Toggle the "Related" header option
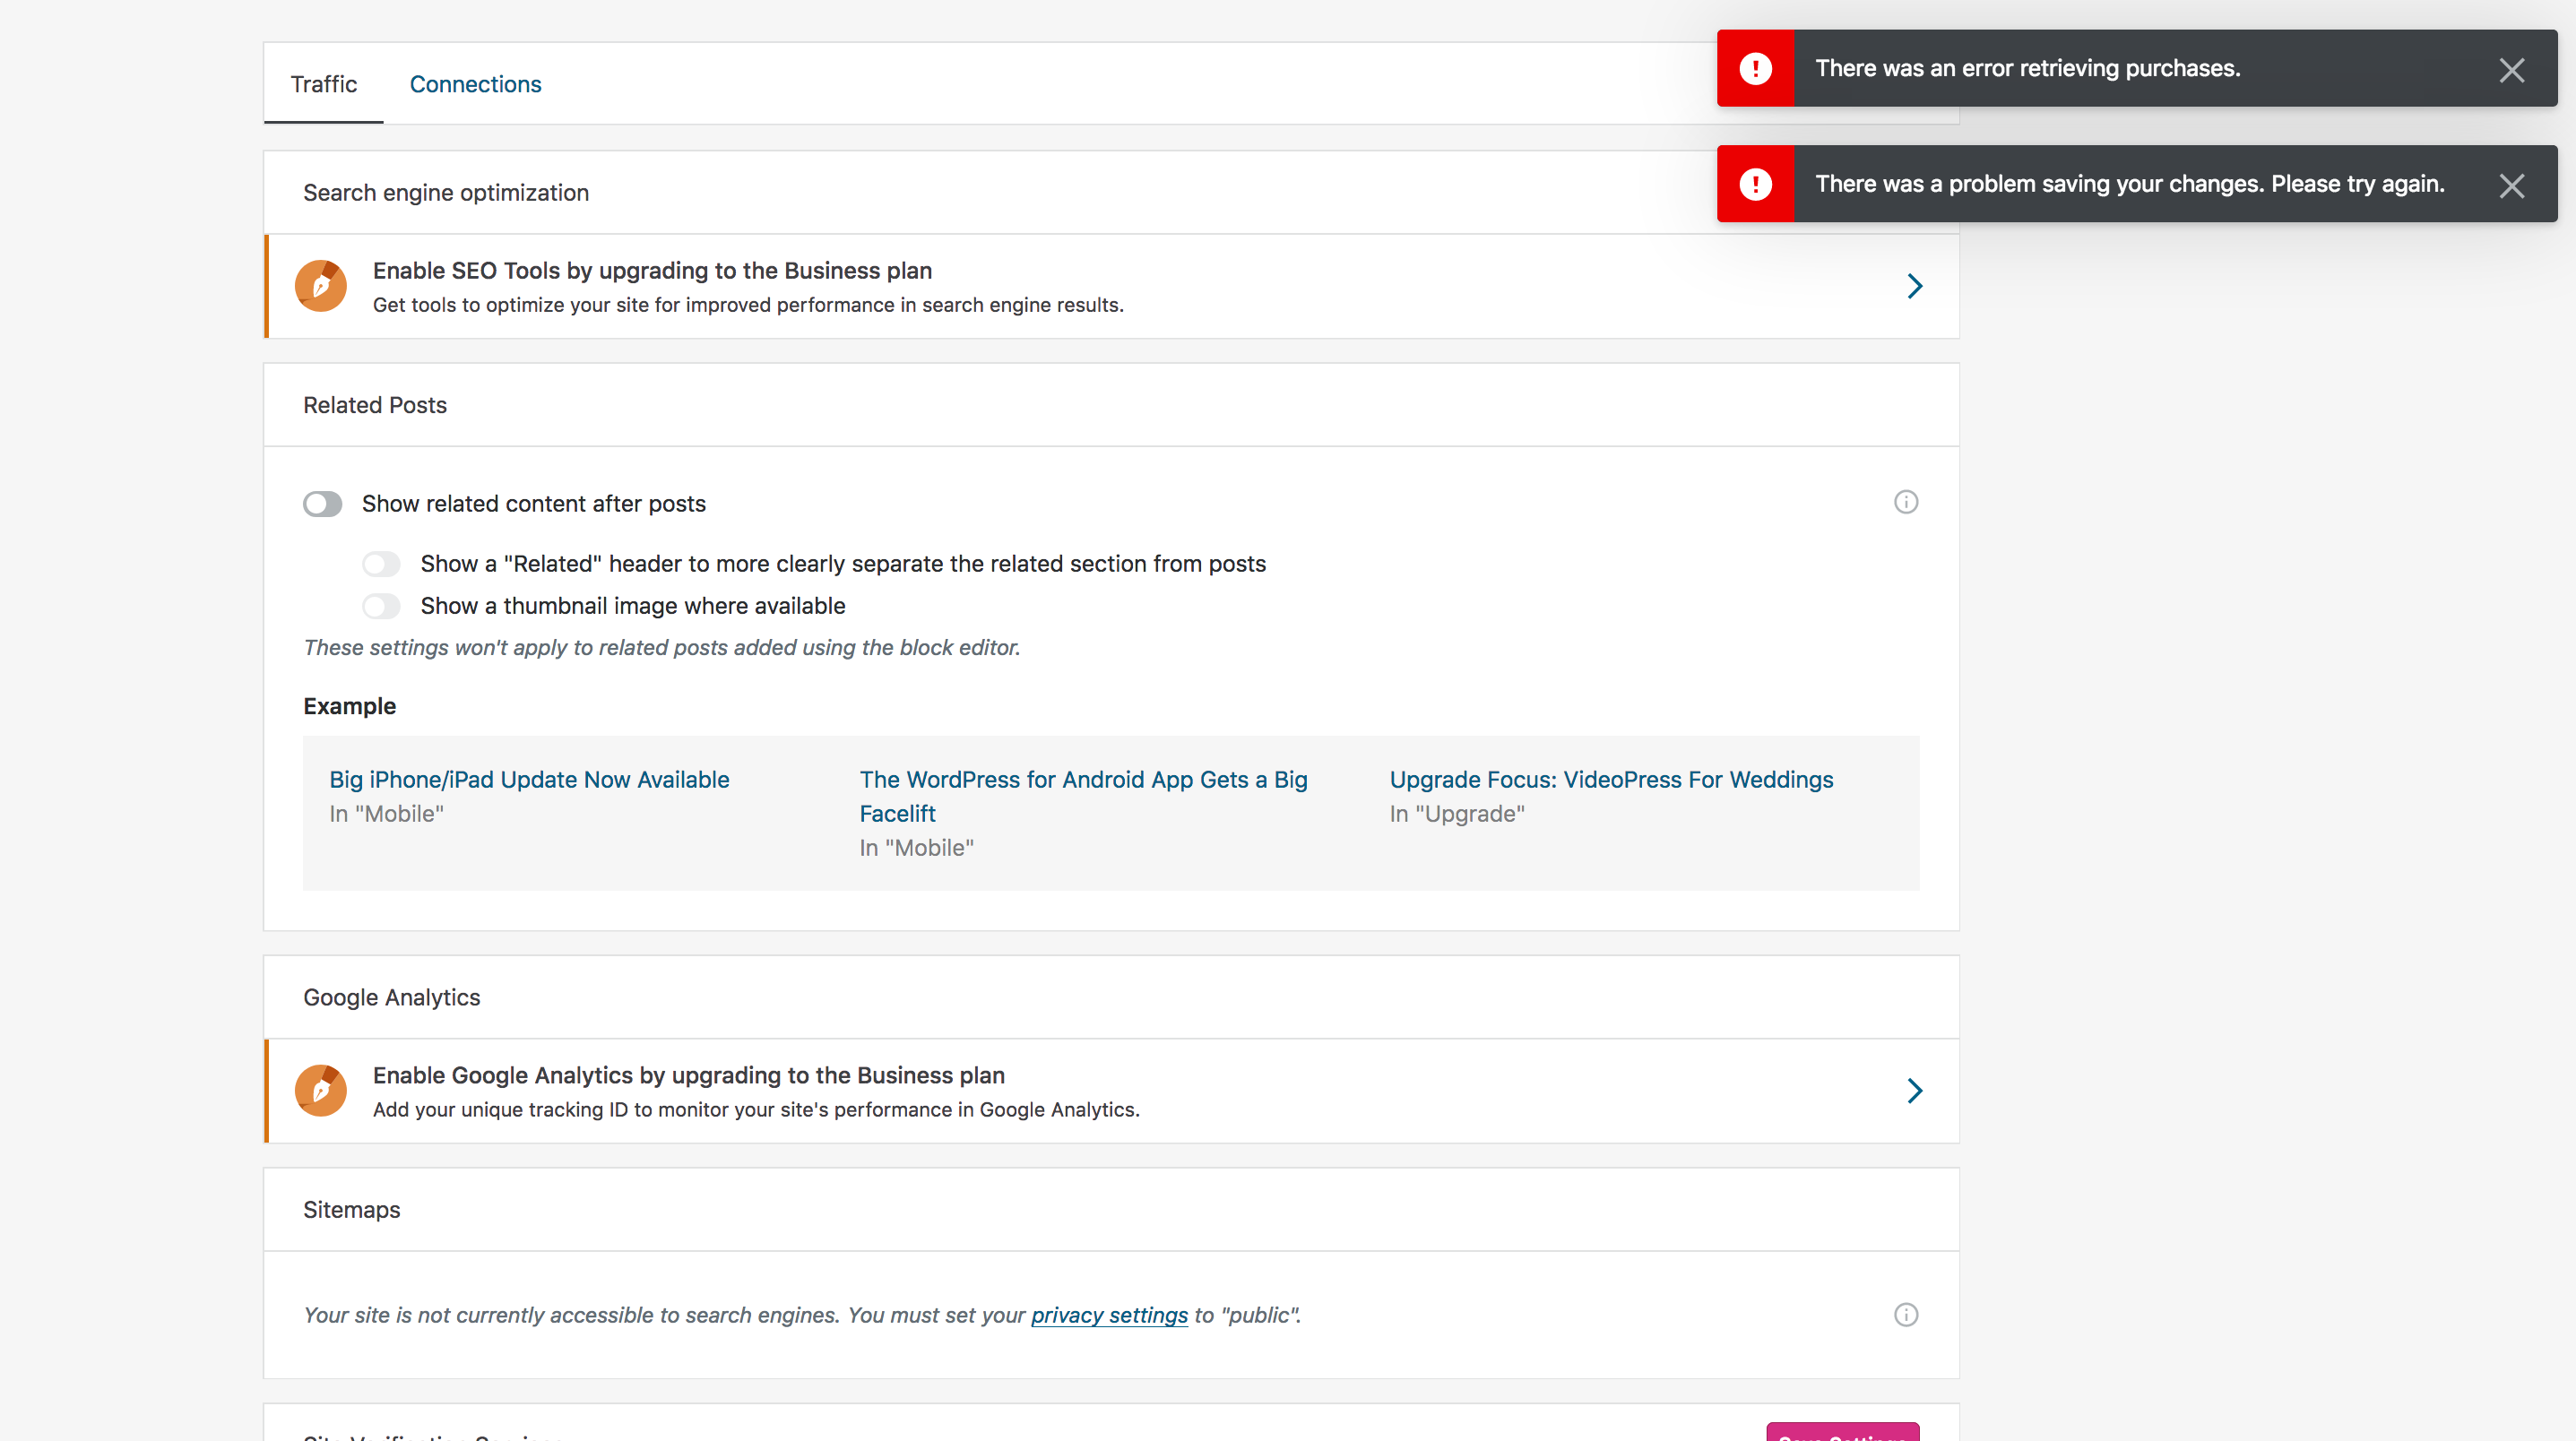 pyautogui.click(x=381, y=564)
